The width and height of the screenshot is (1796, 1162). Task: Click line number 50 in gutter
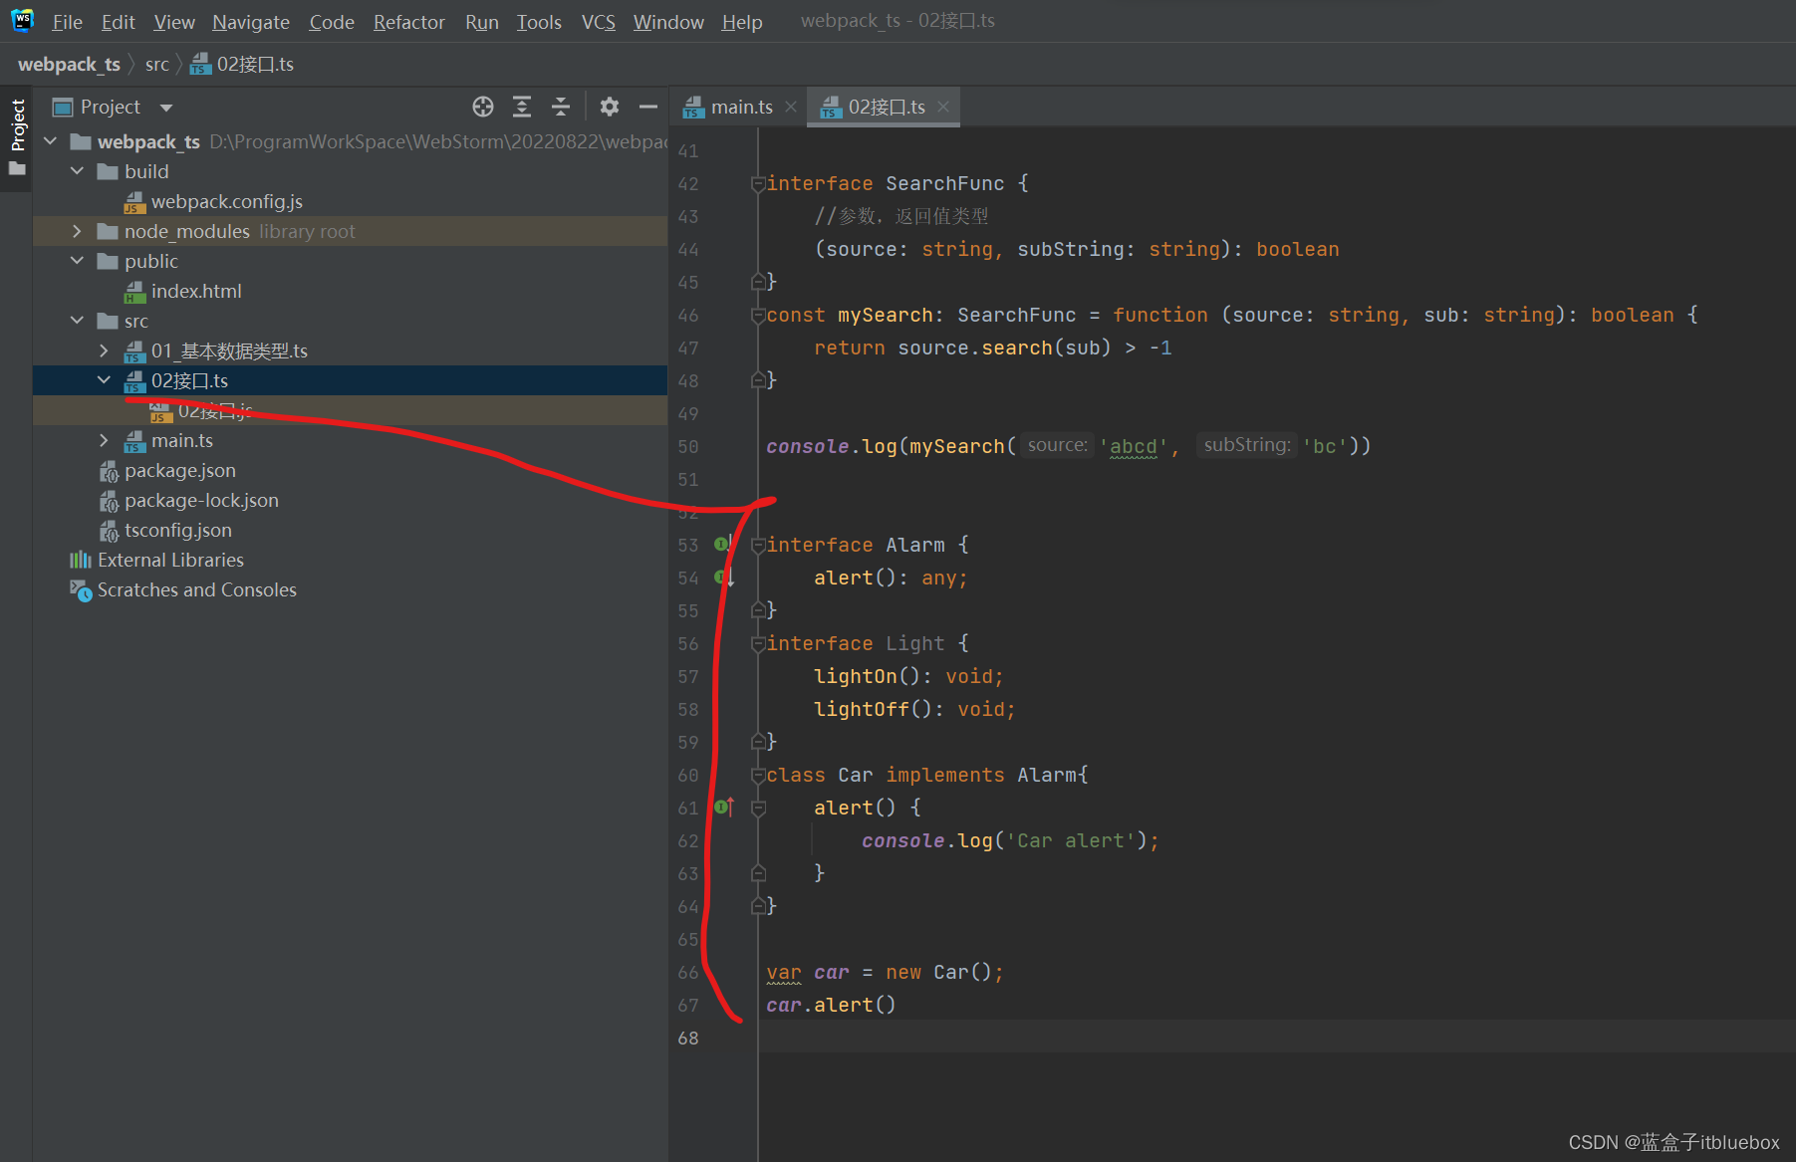(x=688, y=446)
